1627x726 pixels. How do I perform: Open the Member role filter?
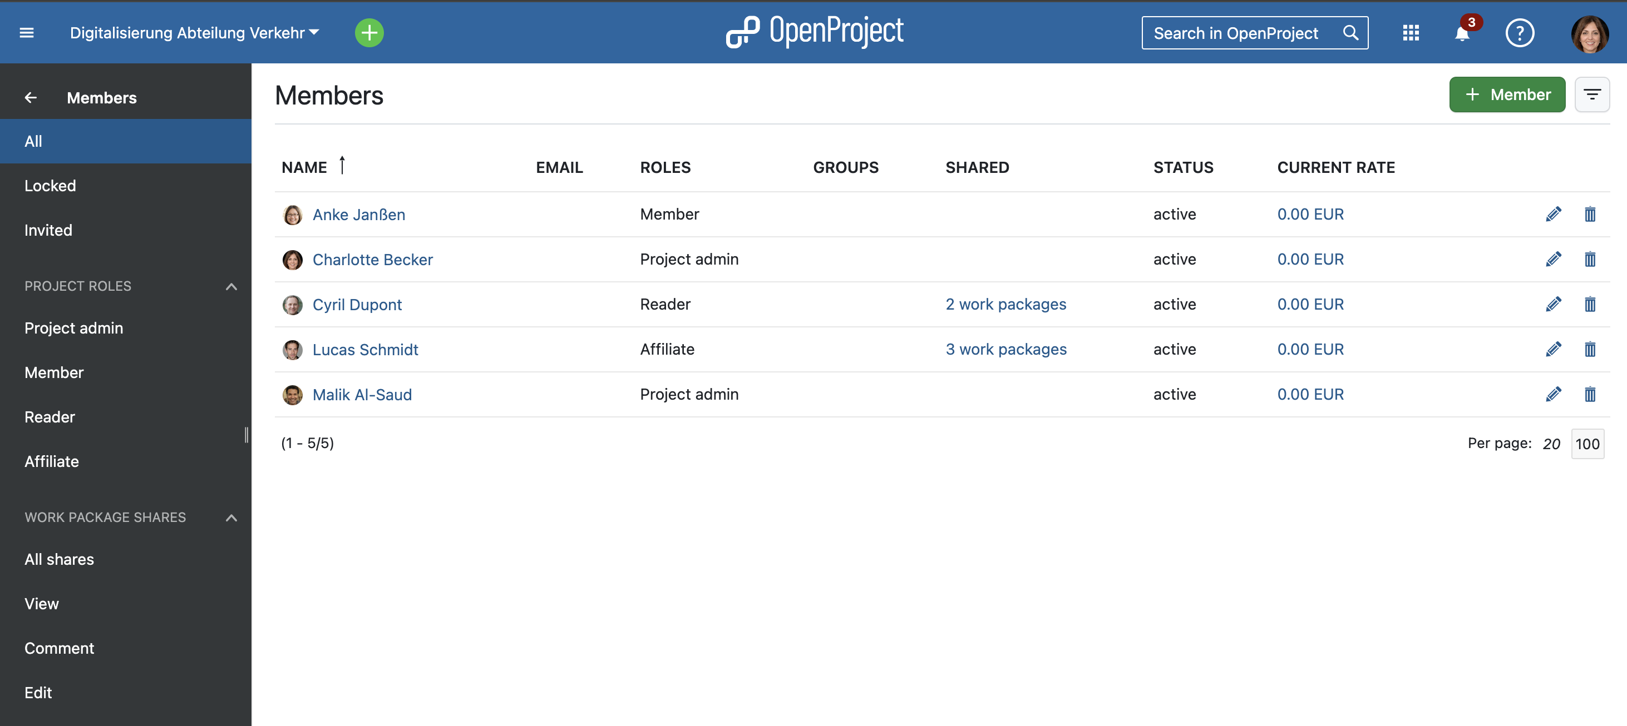54,371
